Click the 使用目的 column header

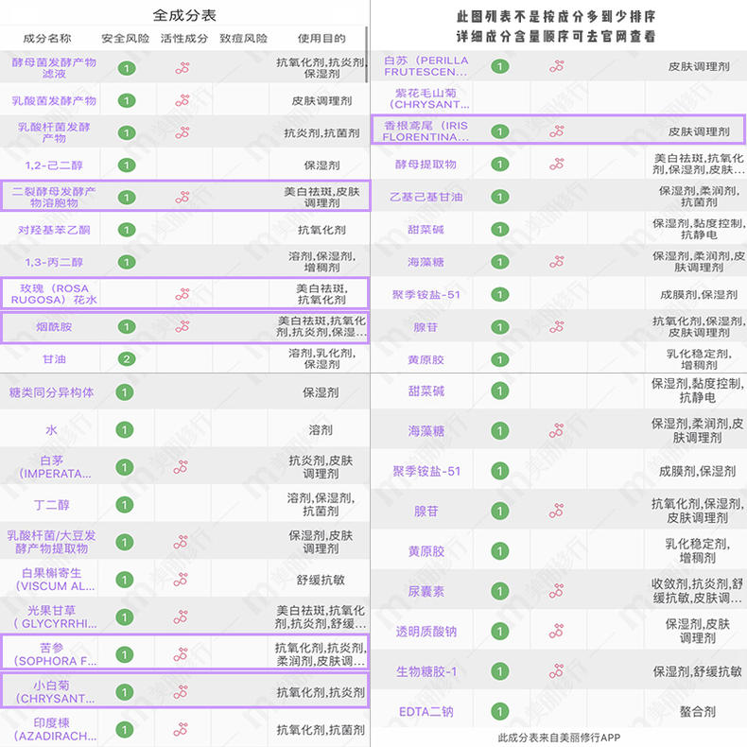[321, 38]
